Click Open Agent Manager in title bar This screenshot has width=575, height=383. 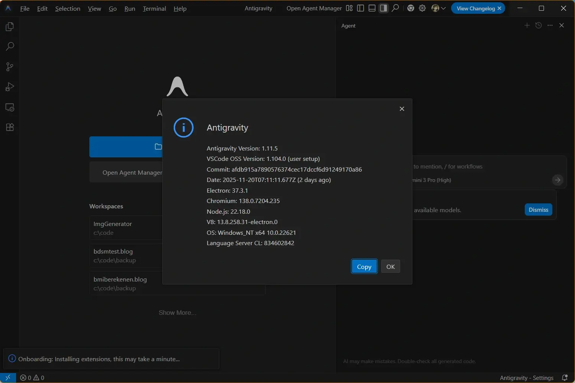point(314,8)
